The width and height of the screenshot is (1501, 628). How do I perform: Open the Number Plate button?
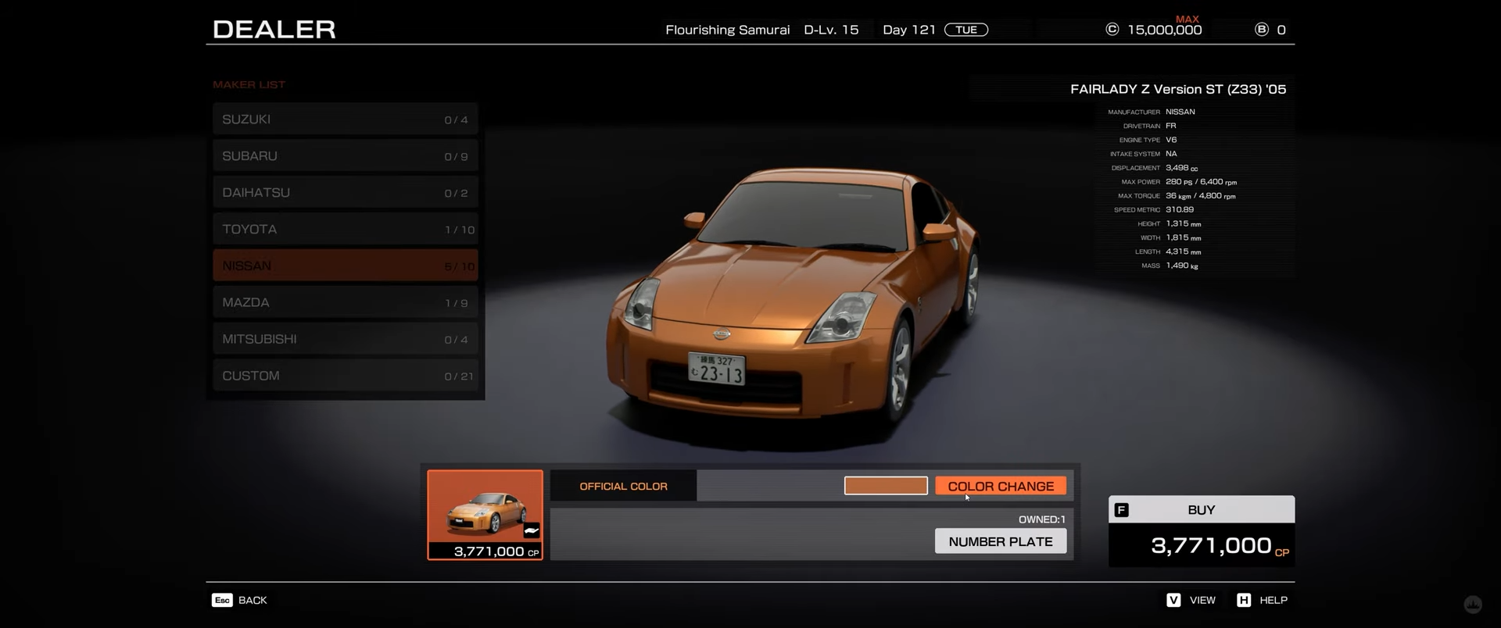[1001, 541]
